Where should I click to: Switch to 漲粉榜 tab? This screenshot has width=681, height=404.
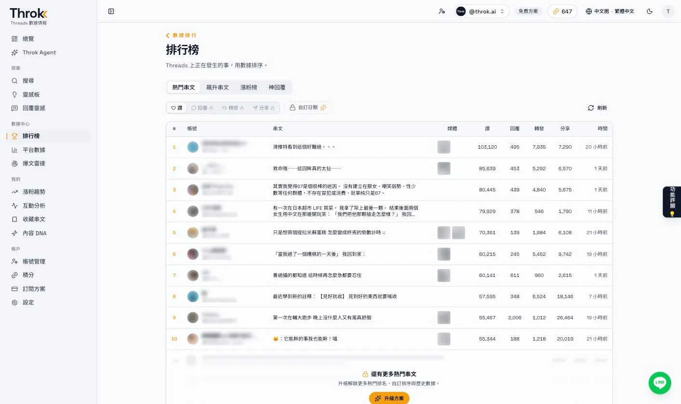pyautogui.click(x=249, y=88)
